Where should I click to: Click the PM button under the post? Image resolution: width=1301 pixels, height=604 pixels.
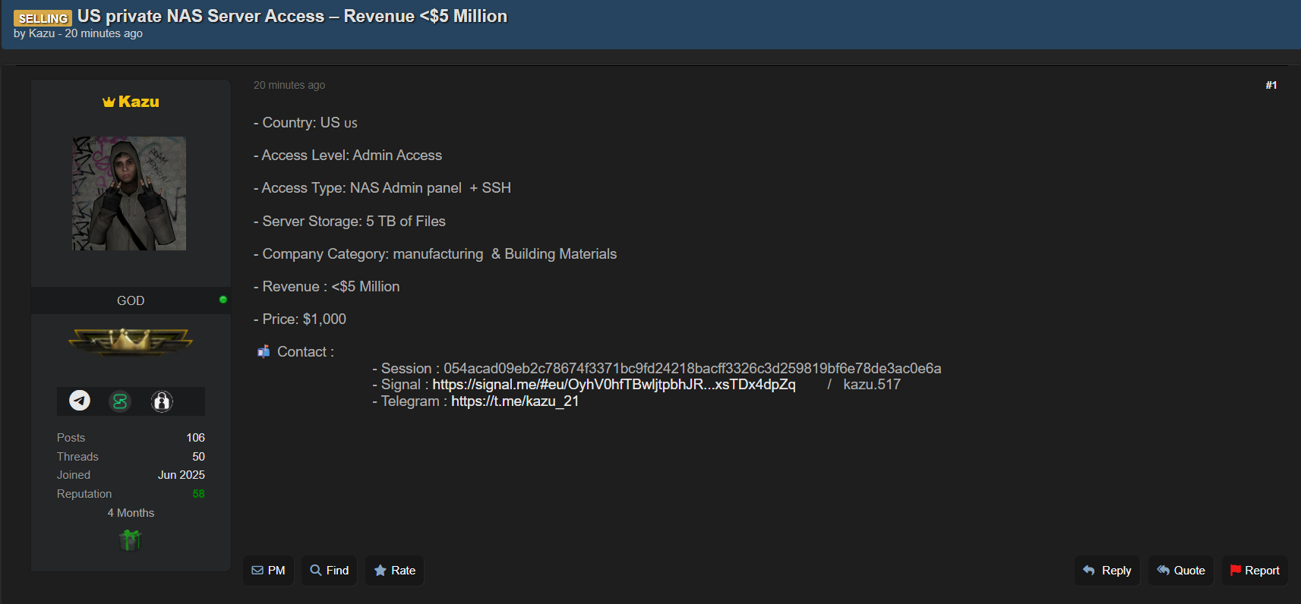268,571
